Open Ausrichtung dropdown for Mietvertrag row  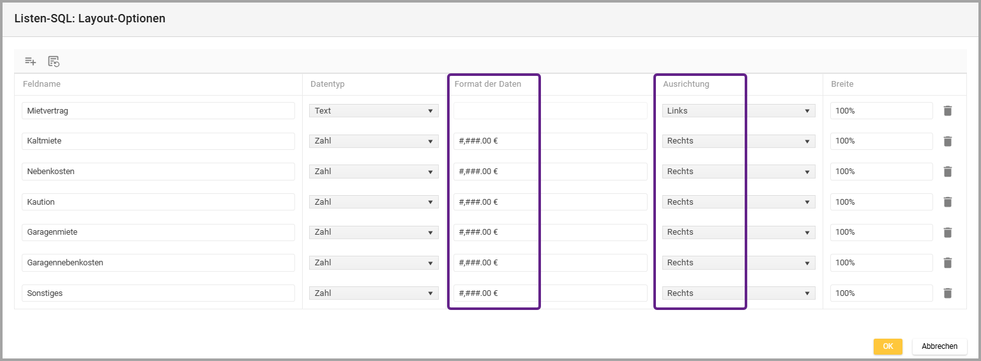pyautogui.click(x=738, y=111)
